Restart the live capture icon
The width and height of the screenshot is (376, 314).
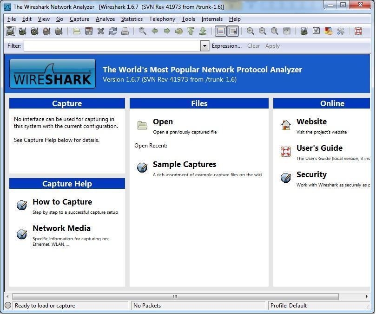tap(59, 31)
